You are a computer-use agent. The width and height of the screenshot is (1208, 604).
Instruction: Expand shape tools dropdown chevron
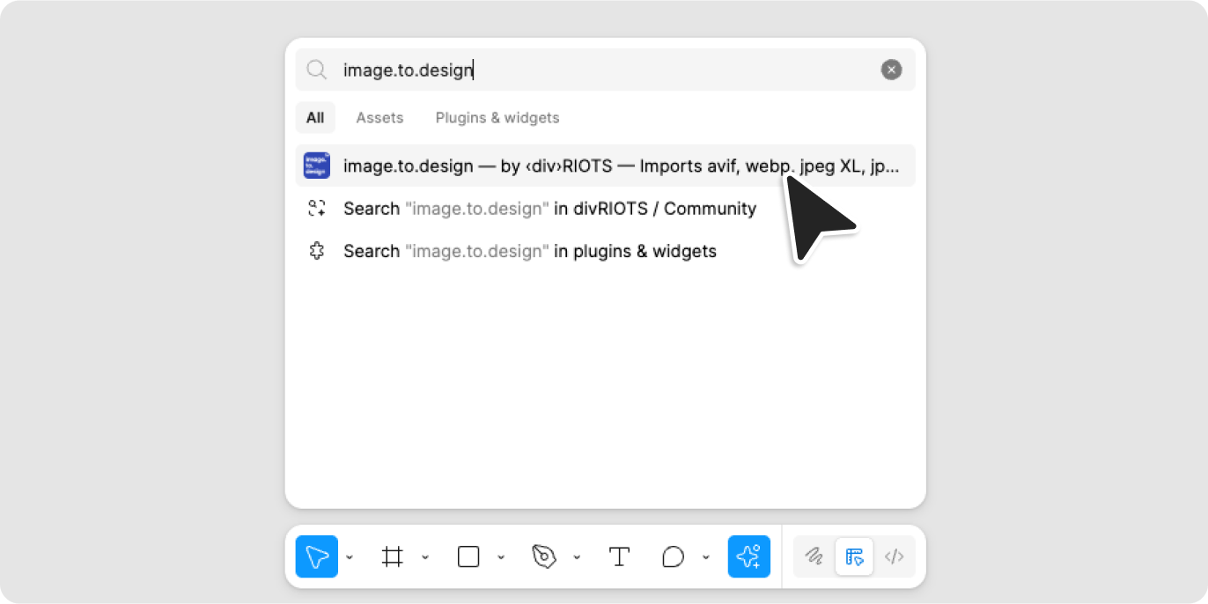pyautogui.click(x=501, y=556)
